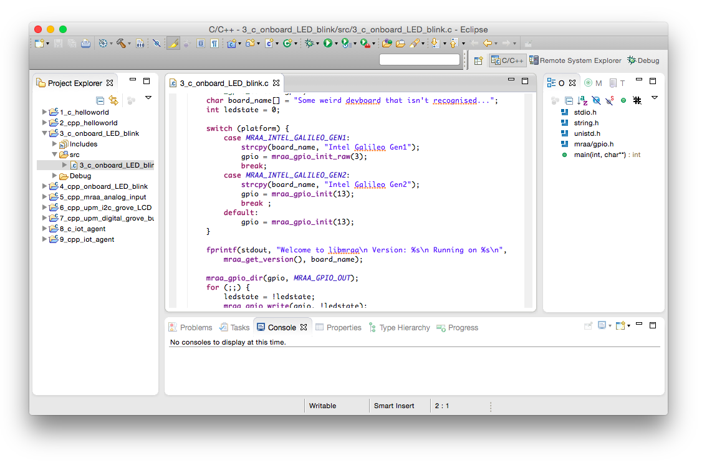The width and height of the screenshot is (712, 463).
Task: Switch to Remote System Explorer perspective
Action: 575,60
